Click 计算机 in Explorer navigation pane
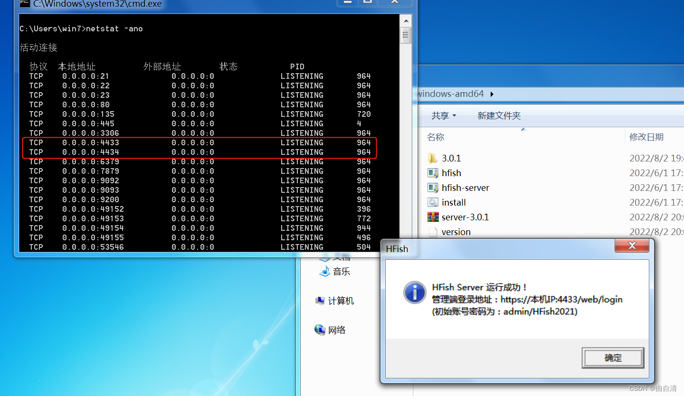The height and width of the screenshot is (396, 684). click(341, 301)
